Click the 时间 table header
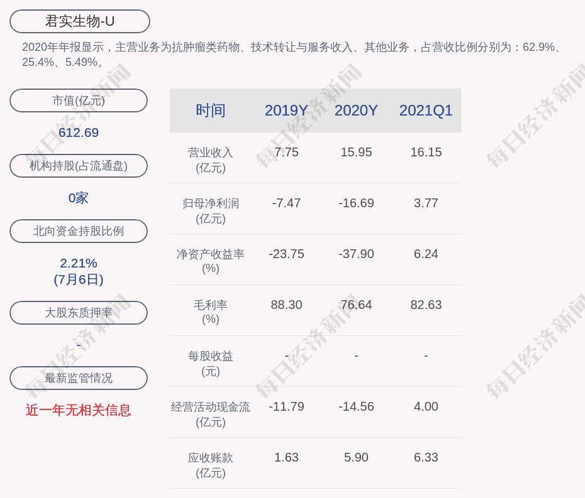585x498 pixels. (211, 111)
